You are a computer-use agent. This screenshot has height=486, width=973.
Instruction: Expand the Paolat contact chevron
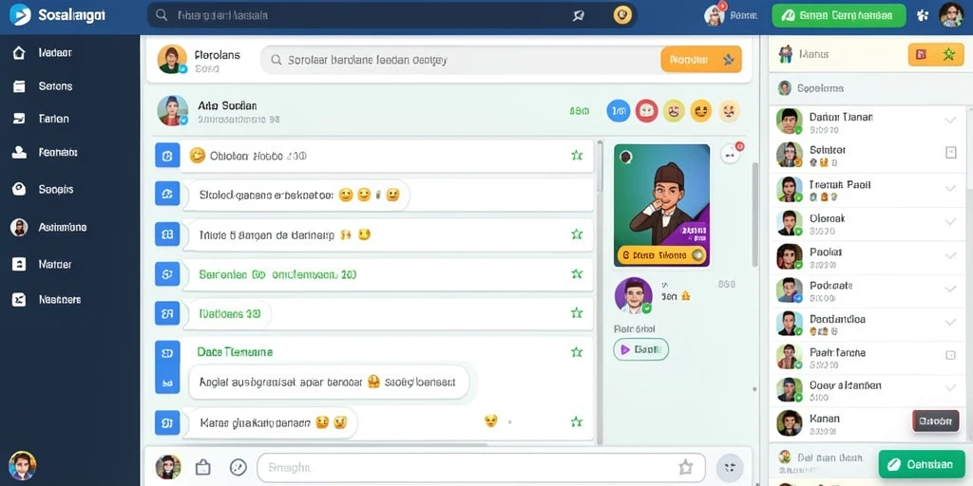click(x=950, y=254)
